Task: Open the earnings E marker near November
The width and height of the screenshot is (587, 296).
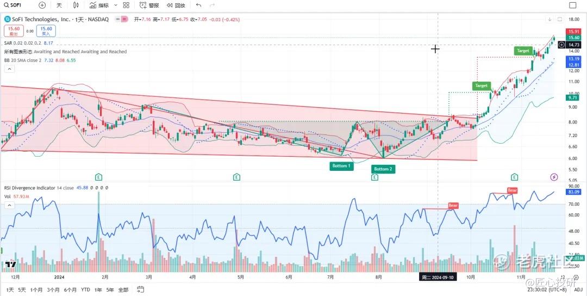Action: click(x=514, y=176)
